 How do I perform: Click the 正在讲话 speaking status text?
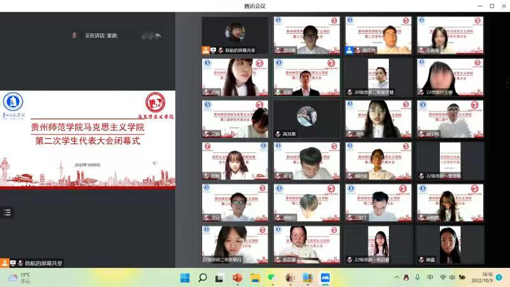pos(101,35)
